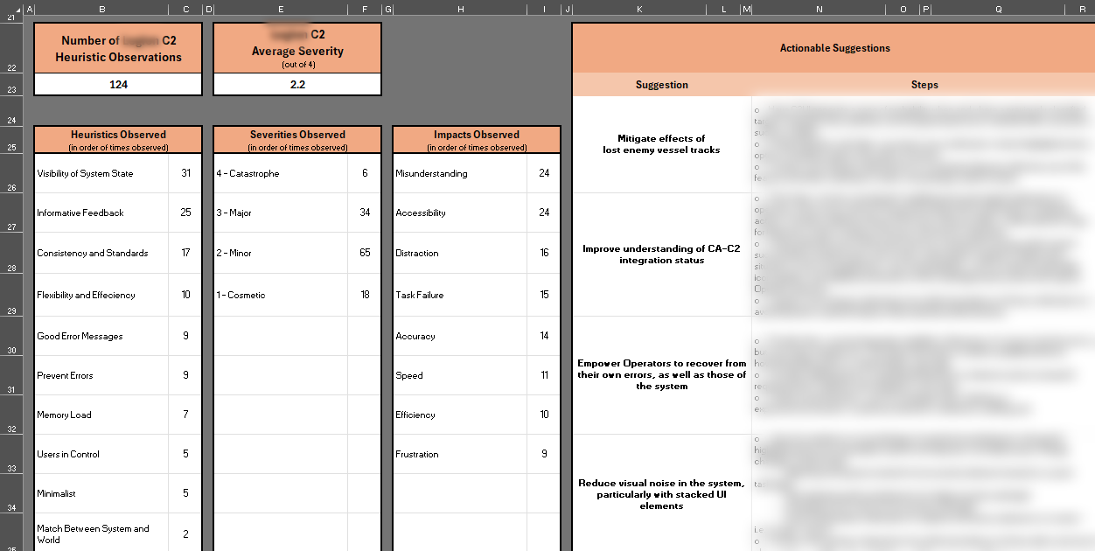
Task: Click the 2 - Minor severity cell
Action: [281, 253]
